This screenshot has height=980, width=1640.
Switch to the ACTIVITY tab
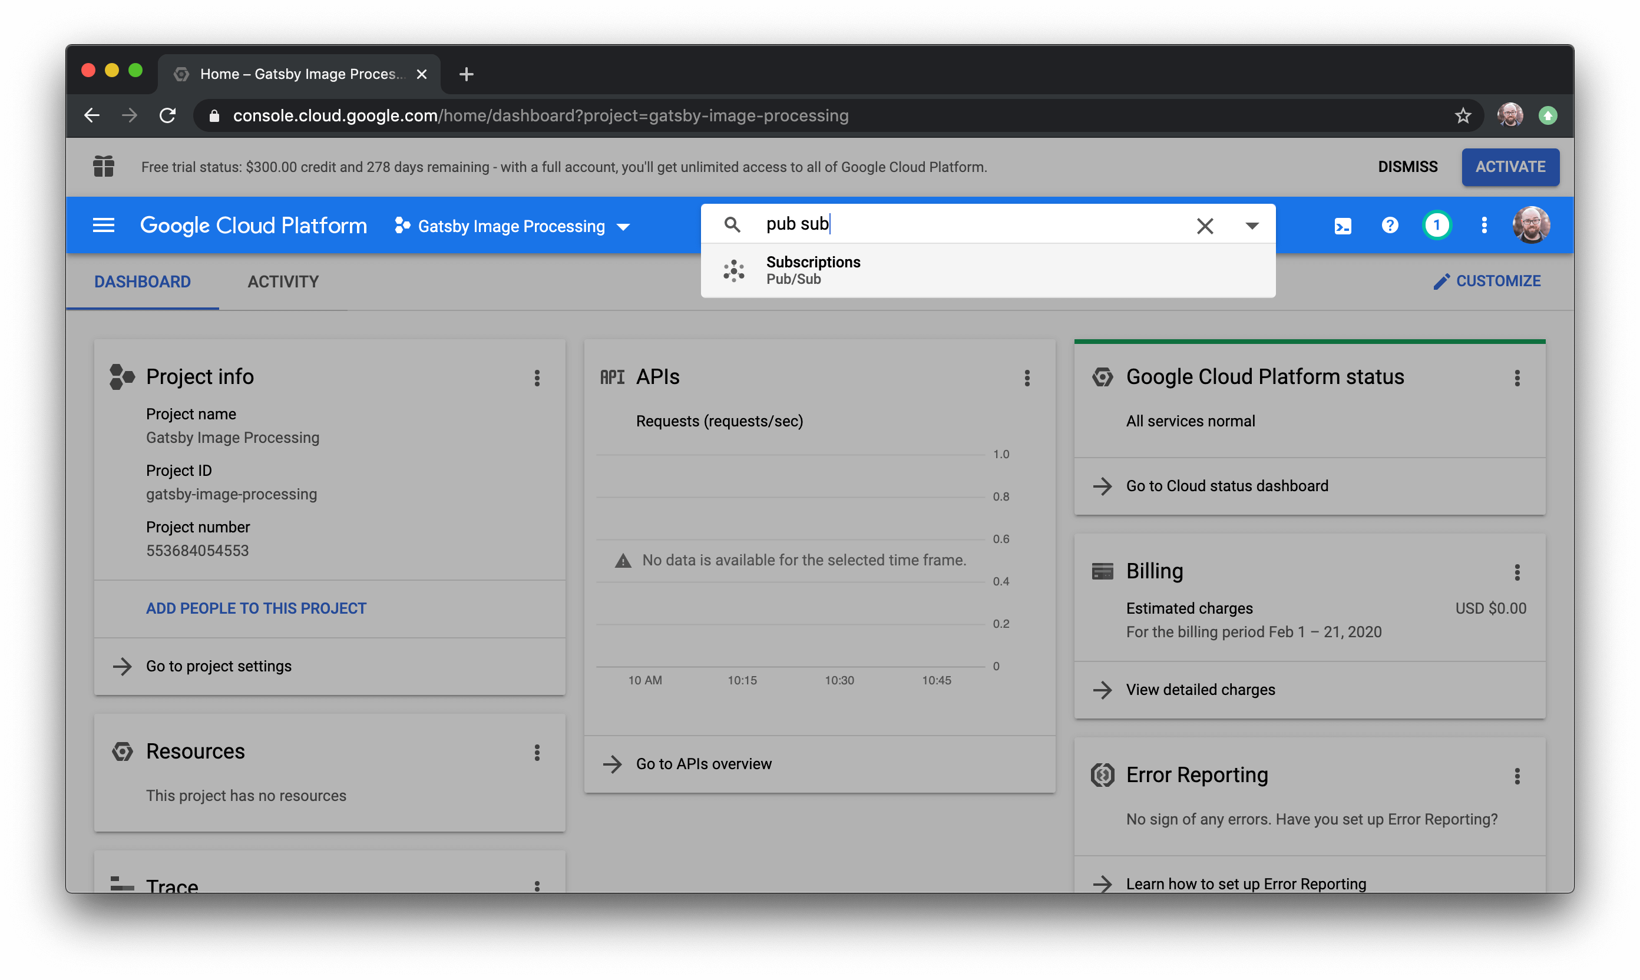pyautogui.click(x=283, y=282)
